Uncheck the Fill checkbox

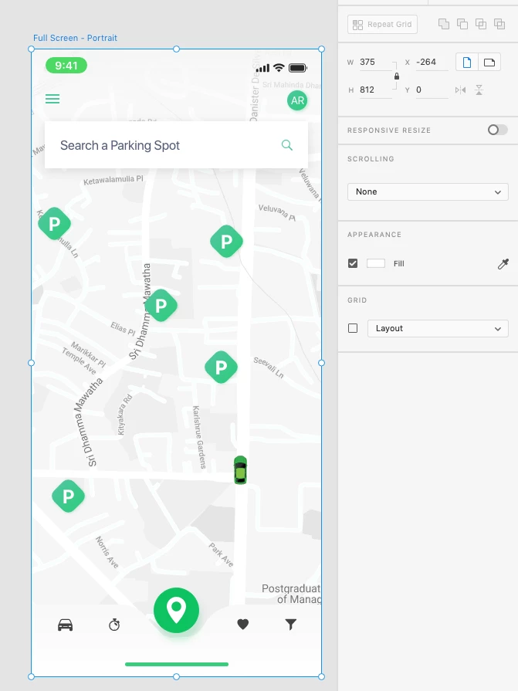[353, 263]
